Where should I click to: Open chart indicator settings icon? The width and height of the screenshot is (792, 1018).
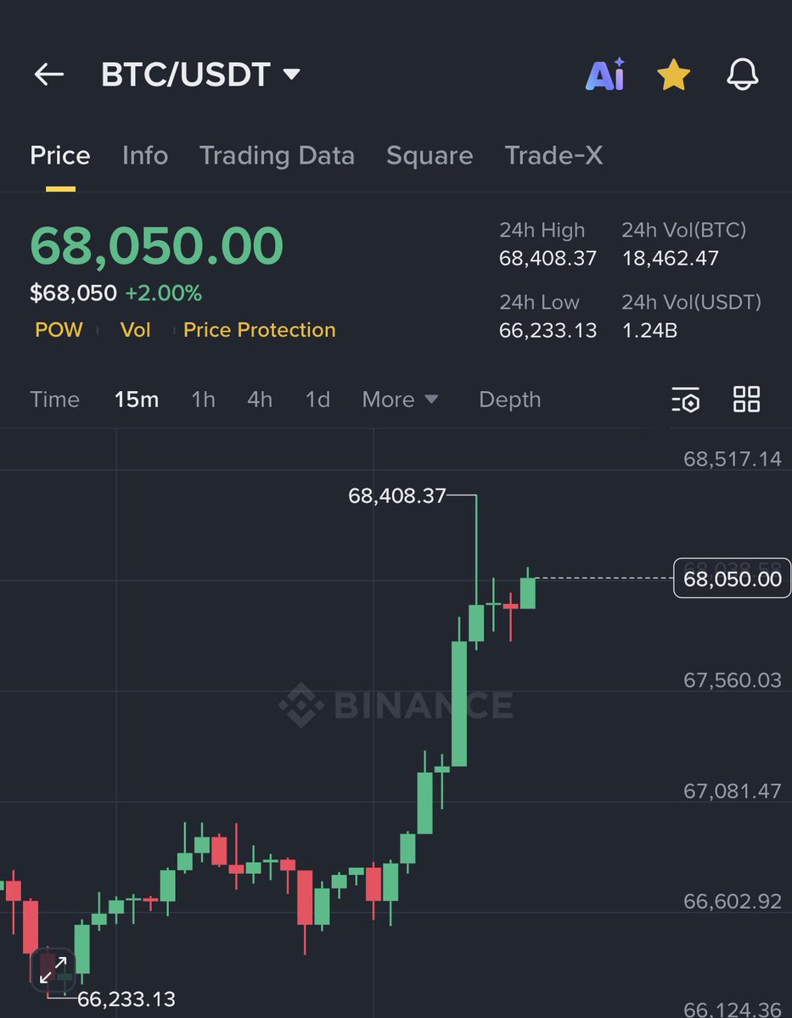pyautogui.click(x=686, y=400)
